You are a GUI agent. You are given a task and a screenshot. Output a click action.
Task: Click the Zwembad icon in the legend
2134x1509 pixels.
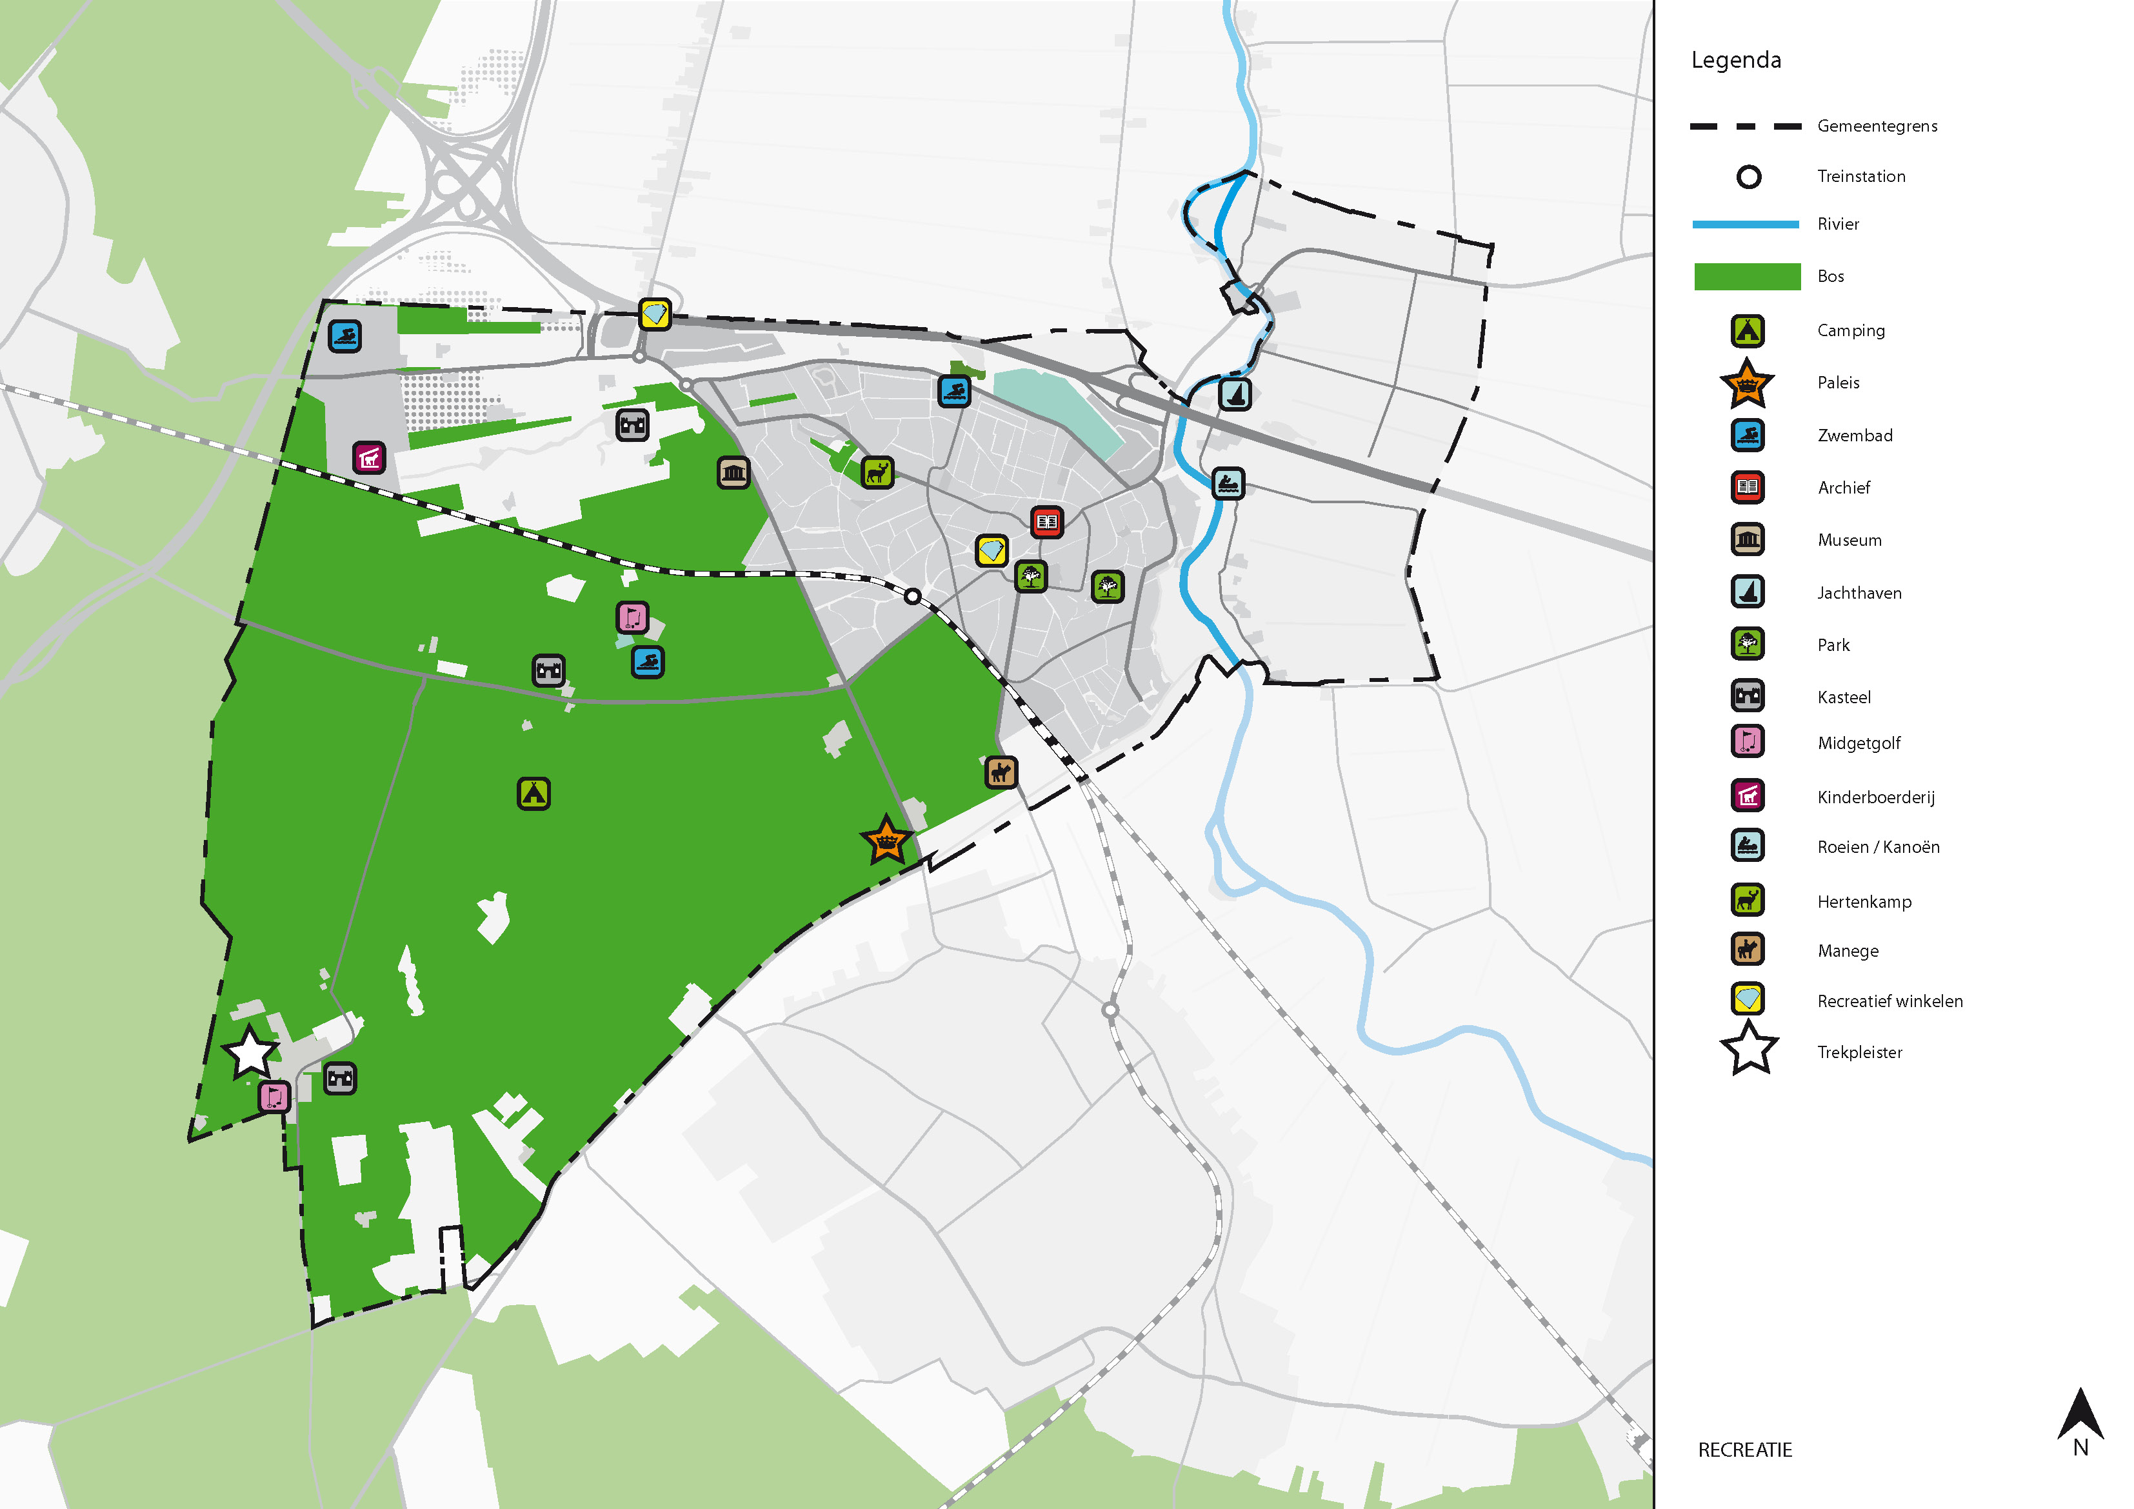(x=1748, y=435)
